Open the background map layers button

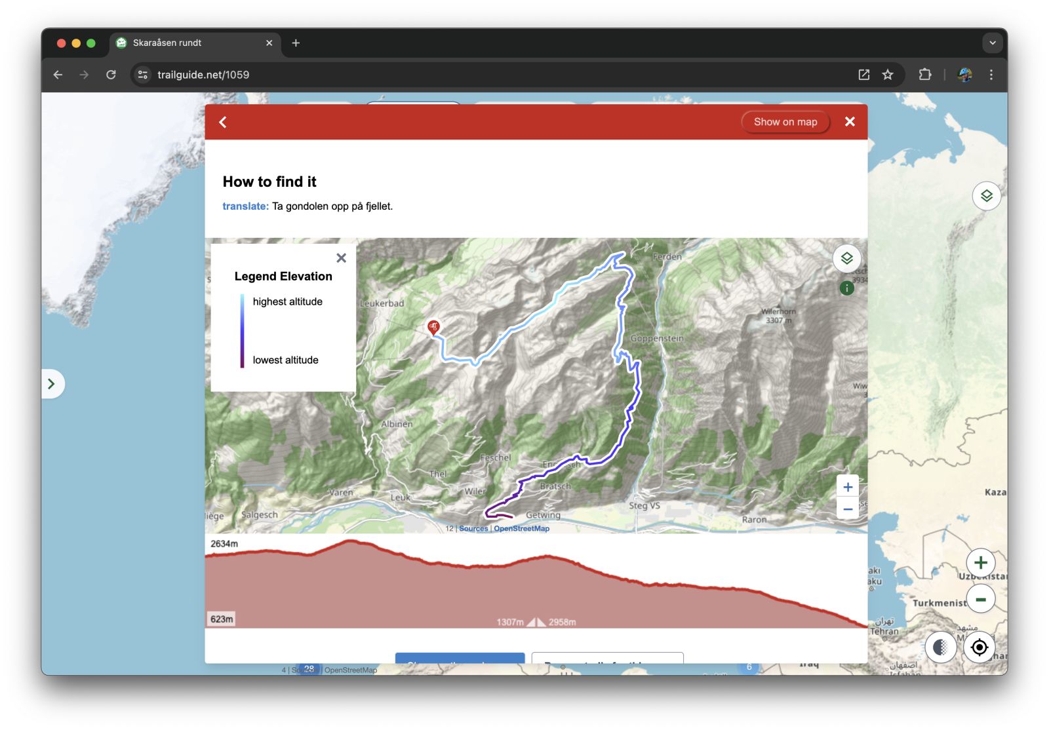pos(986,195)
